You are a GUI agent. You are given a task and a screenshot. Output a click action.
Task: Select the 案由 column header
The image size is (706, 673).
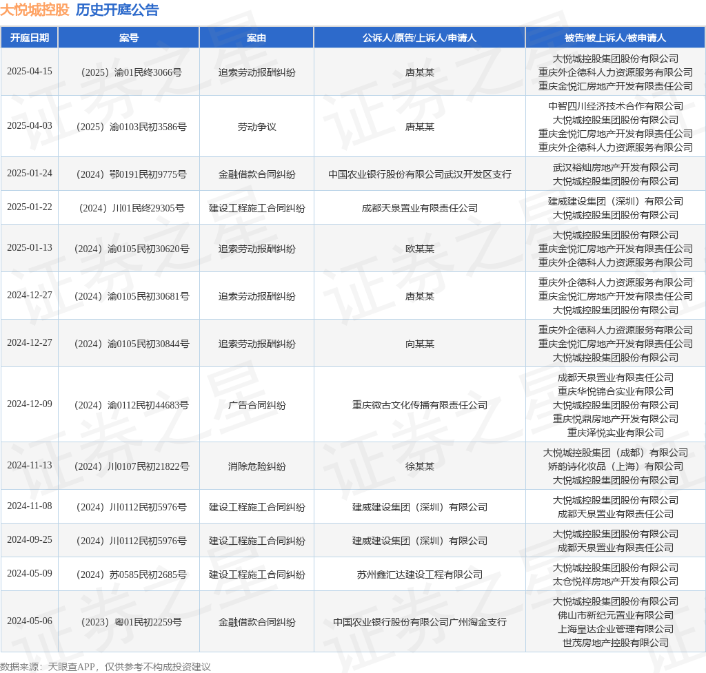click(256, 38)
